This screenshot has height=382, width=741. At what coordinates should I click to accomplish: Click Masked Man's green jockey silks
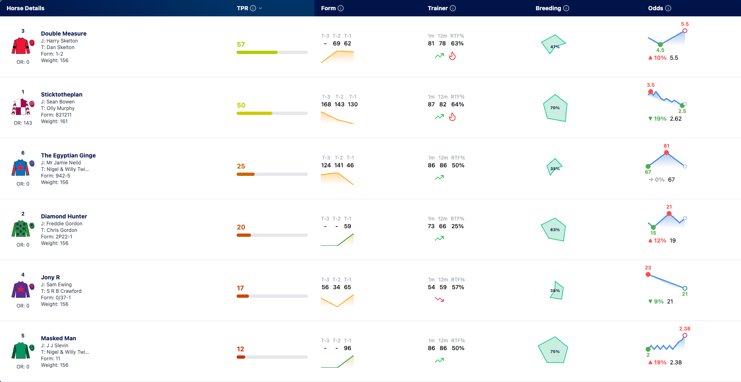pyautogui.click(x=21, y=351)
